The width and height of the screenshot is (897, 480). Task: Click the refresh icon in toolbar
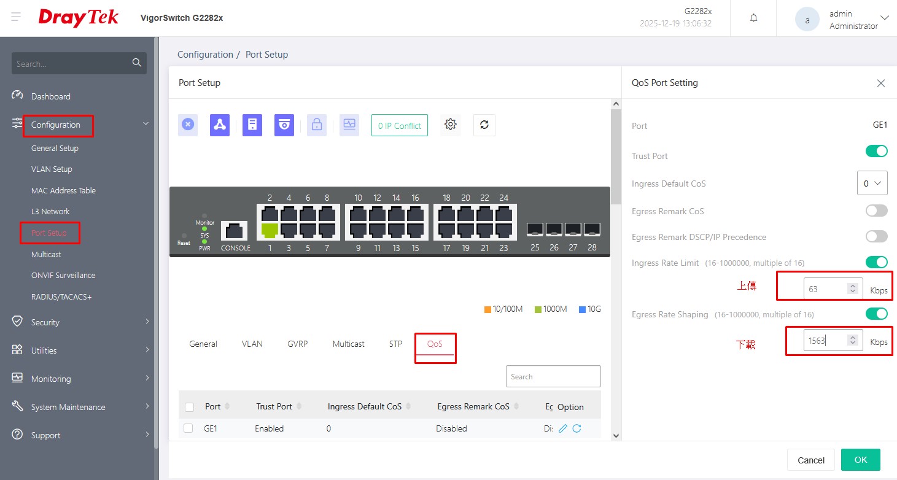click(x=484, y=125)
